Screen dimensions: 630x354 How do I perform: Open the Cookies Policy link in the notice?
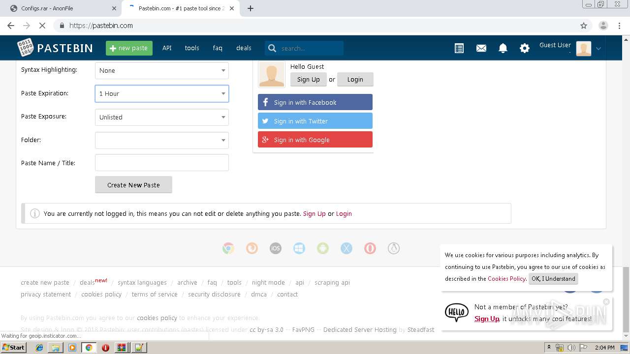(506, 279)
